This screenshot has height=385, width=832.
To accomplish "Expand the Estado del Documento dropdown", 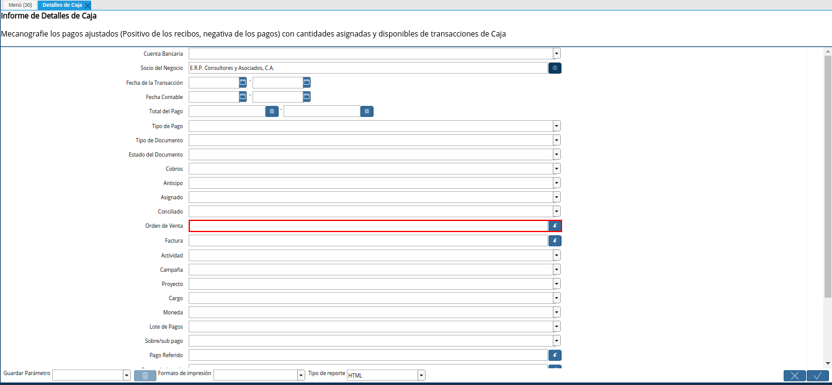I will tap(557, 154).
